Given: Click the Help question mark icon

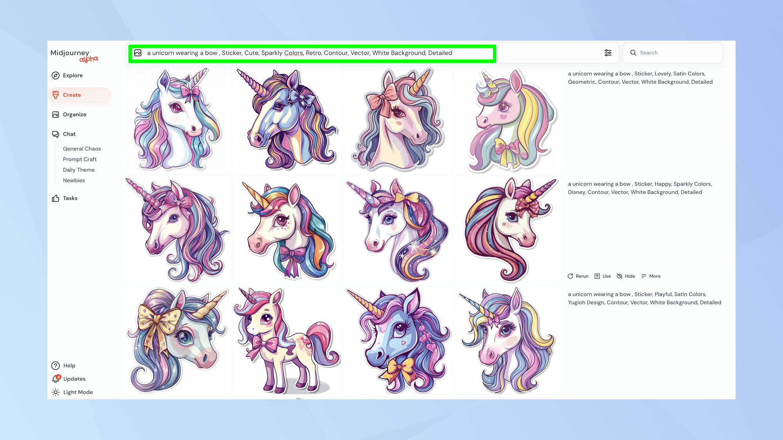Looking at the screenshot, I should click(56, 366).
